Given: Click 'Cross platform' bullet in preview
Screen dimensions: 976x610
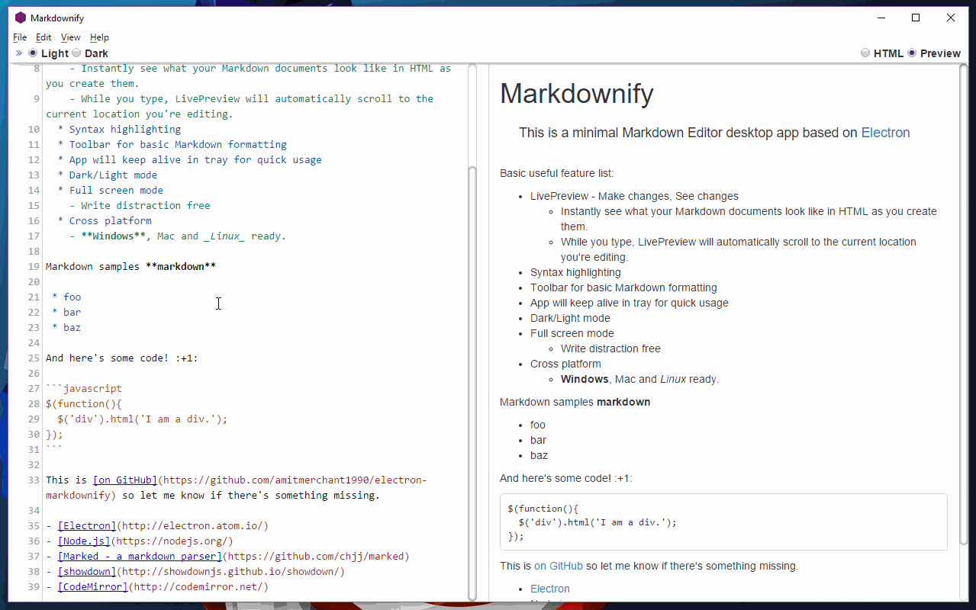Looking at the screenshot, I should (565, 364).
